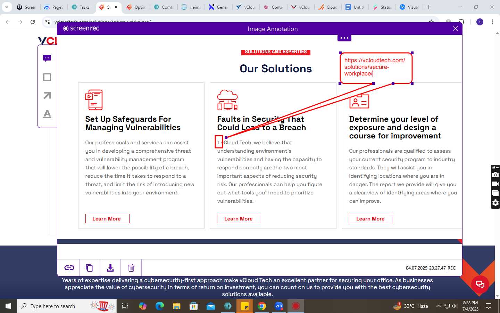The image size is (500, 313).
Task: Click the Solutions and Expertise red label
Action: click(x=276, y=52)
